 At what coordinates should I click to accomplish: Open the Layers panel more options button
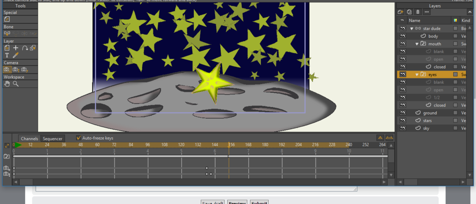427,12
